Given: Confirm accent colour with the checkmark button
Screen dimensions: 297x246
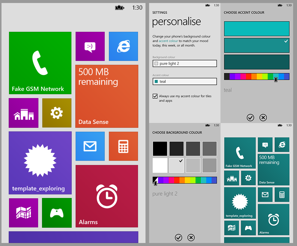Looking at the screenshot, I should point(250,118).
